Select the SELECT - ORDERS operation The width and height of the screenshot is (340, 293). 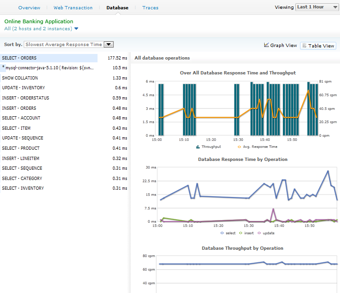[20, 58]
